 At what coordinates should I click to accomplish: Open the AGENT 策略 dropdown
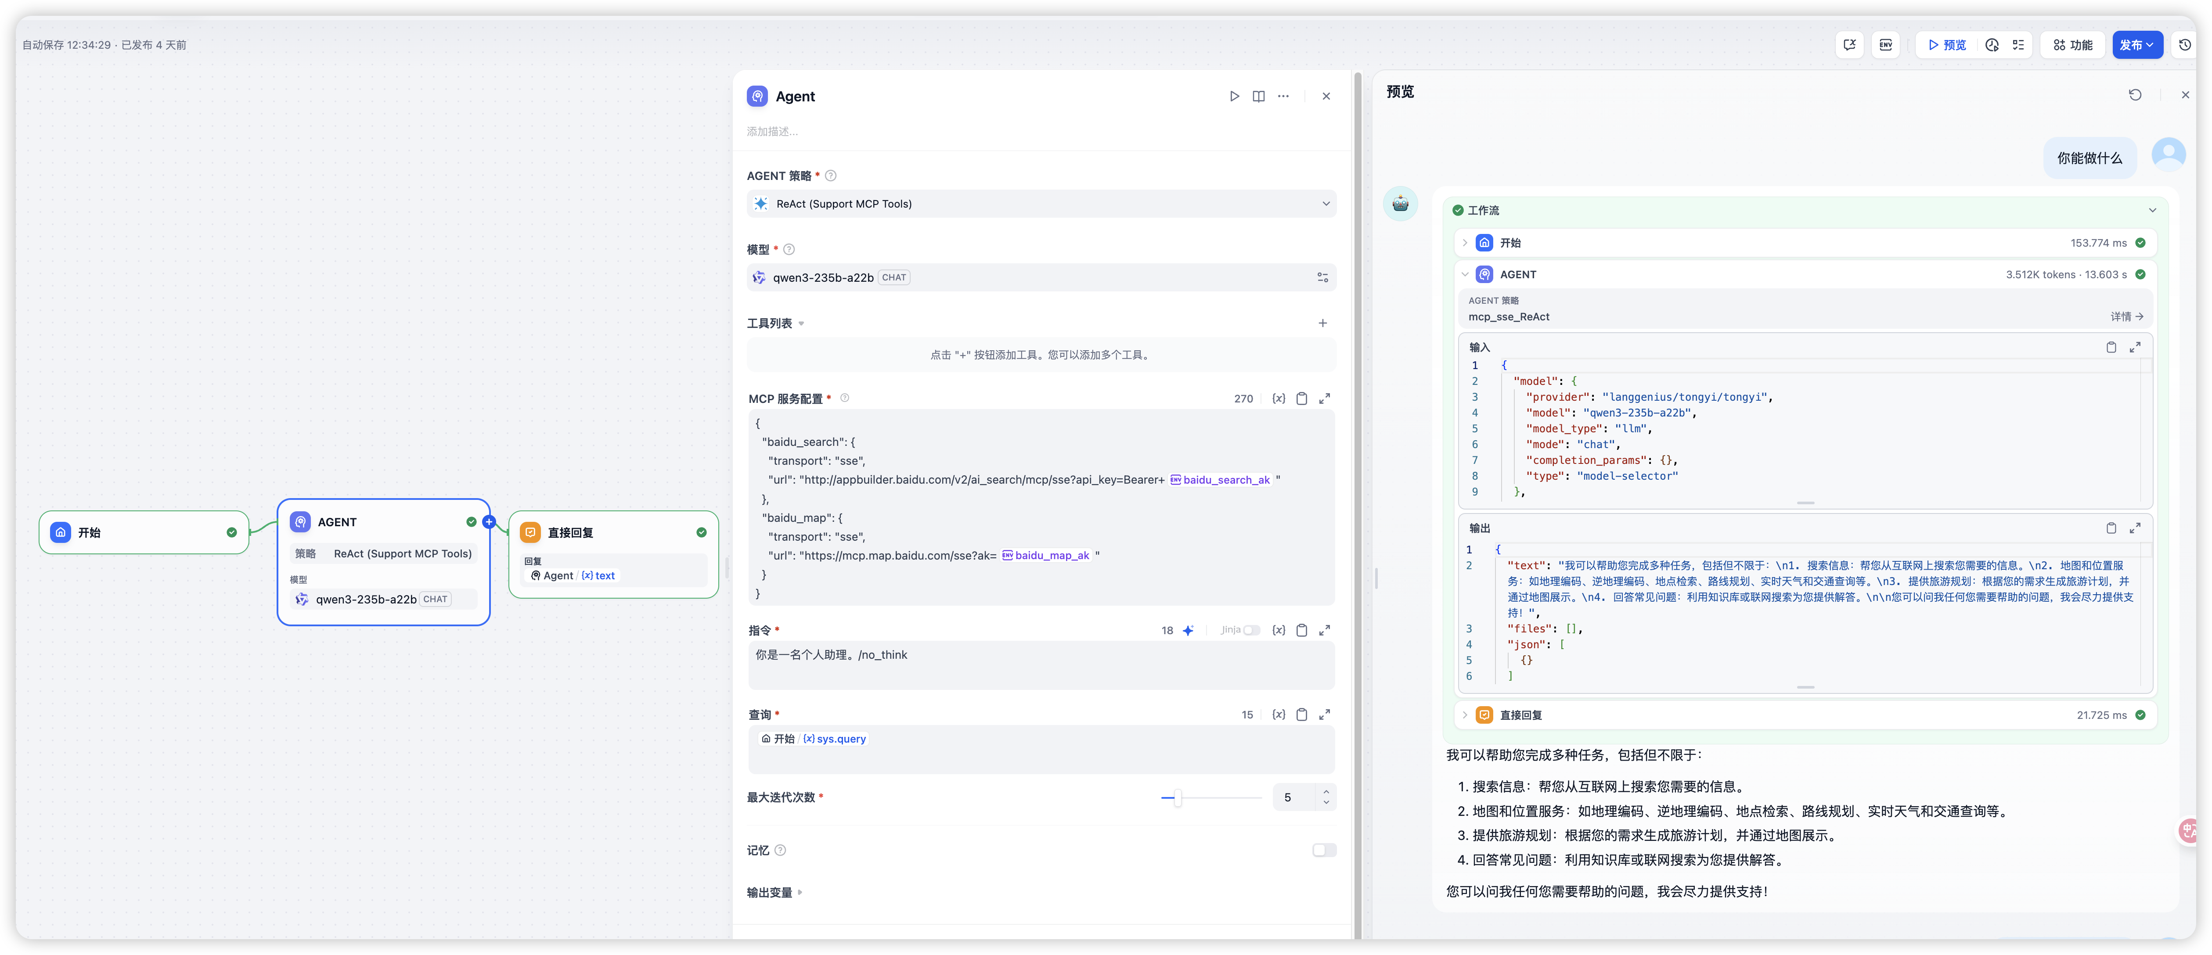tap(1041, 204)
